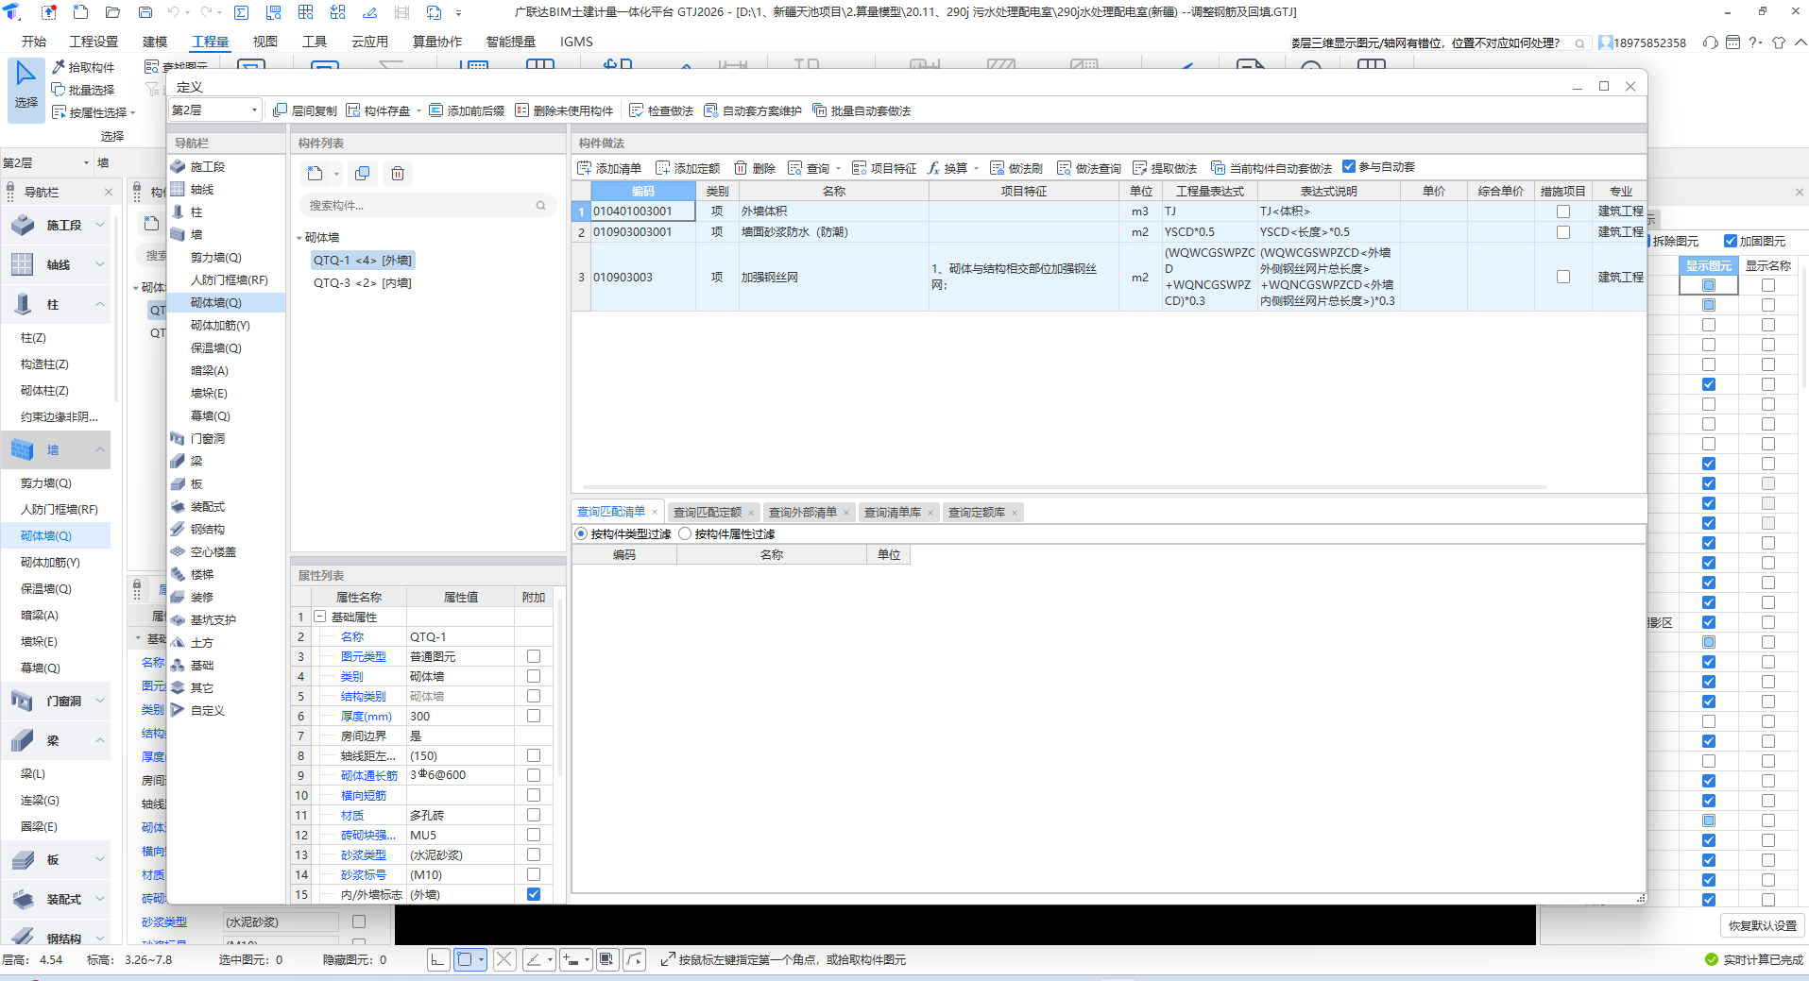Tick 措施项目 checkbox for row 010401003001
Viewport: 1809px width, 981px height.
[x=1563, y=211]
